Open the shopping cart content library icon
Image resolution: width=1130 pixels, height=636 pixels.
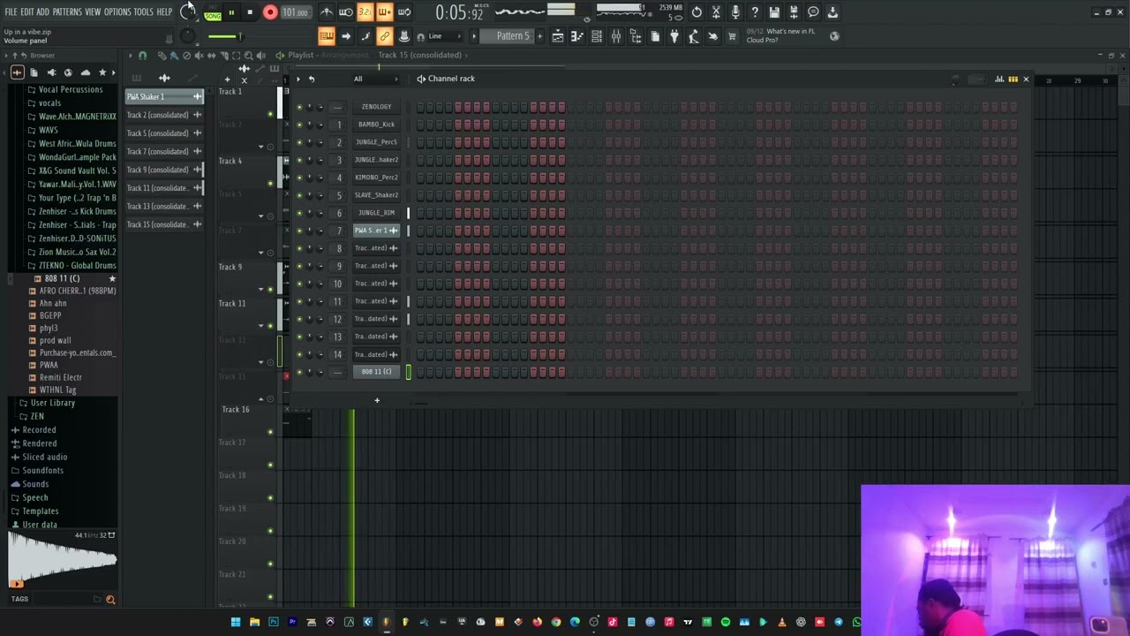click(732, 36)
